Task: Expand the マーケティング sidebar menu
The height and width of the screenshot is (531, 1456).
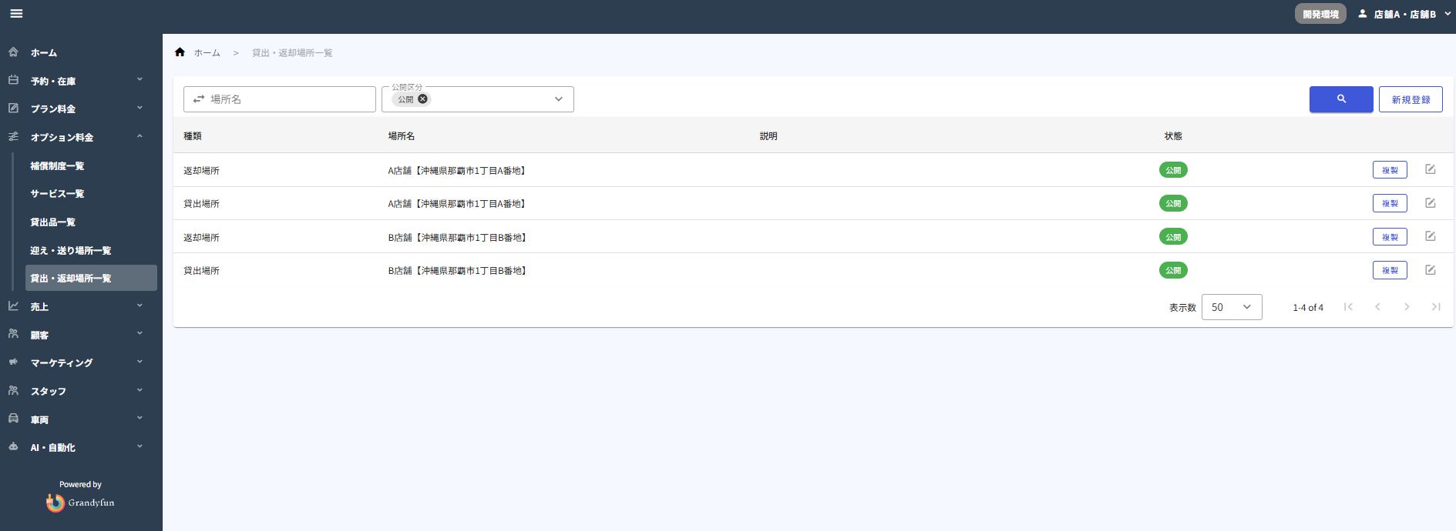Action: point(140,362)
